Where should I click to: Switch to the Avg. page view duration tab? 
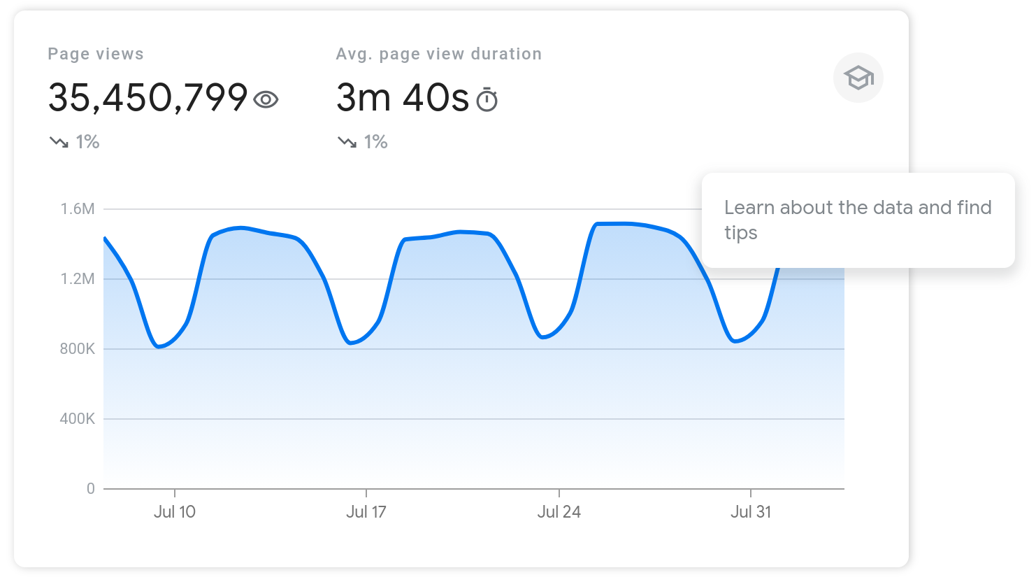pos(438,54)
